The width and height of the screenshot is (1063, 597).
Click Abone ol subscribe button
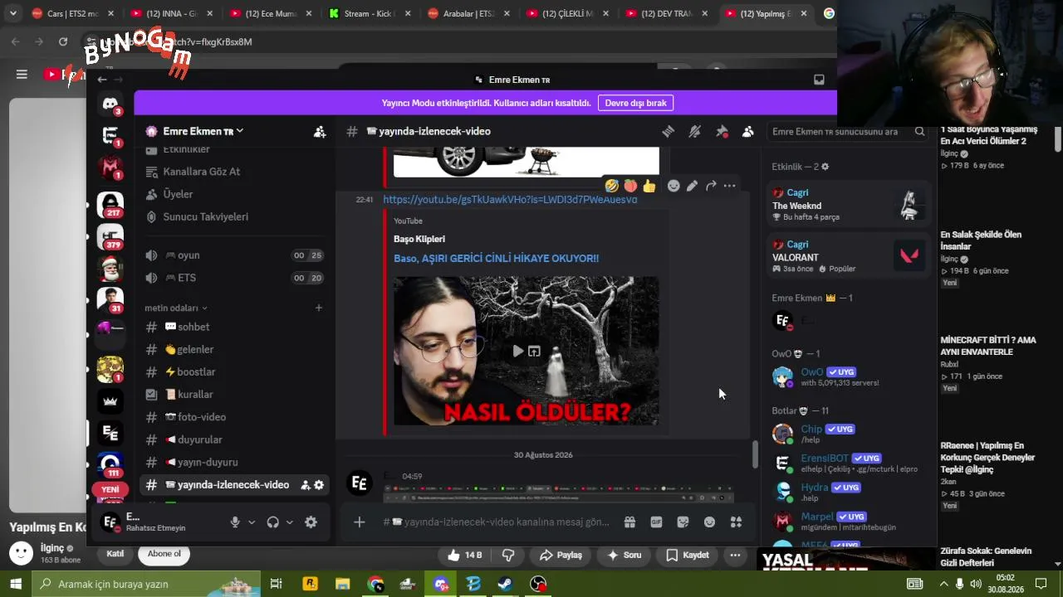point(164,554)
